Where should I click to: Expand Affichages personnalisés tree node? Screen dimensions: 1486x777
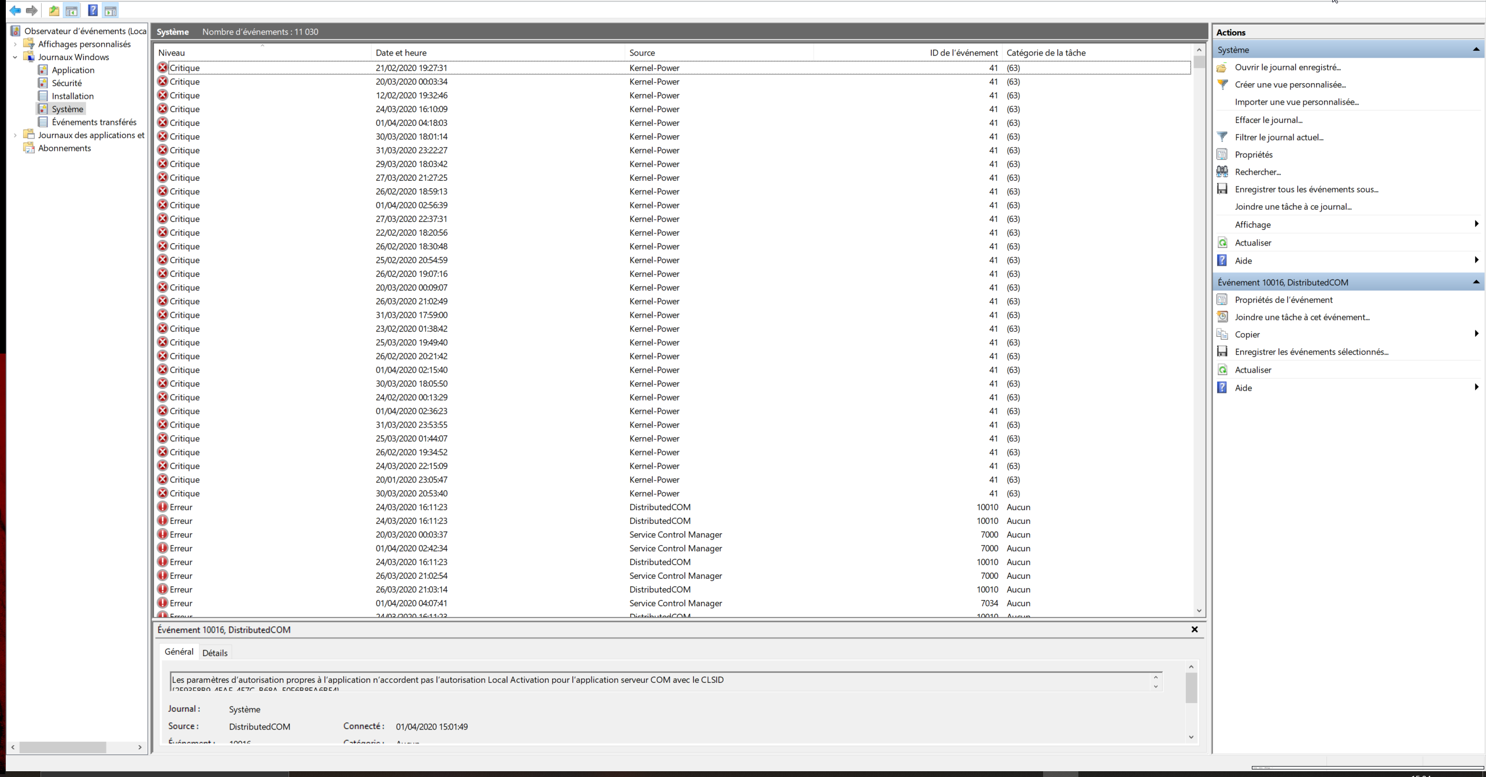point(15,44)
